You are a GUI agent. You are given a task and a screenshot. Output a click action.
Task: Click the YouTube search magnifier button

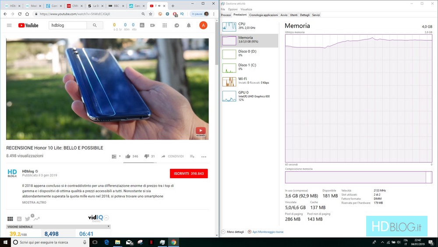[95, 25]
